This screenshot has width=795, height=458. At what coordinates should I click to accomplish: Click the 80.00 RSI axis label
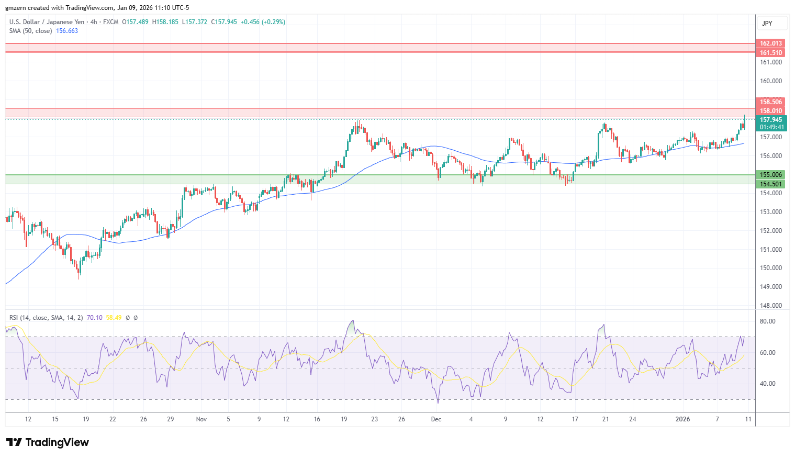point(768,321)
